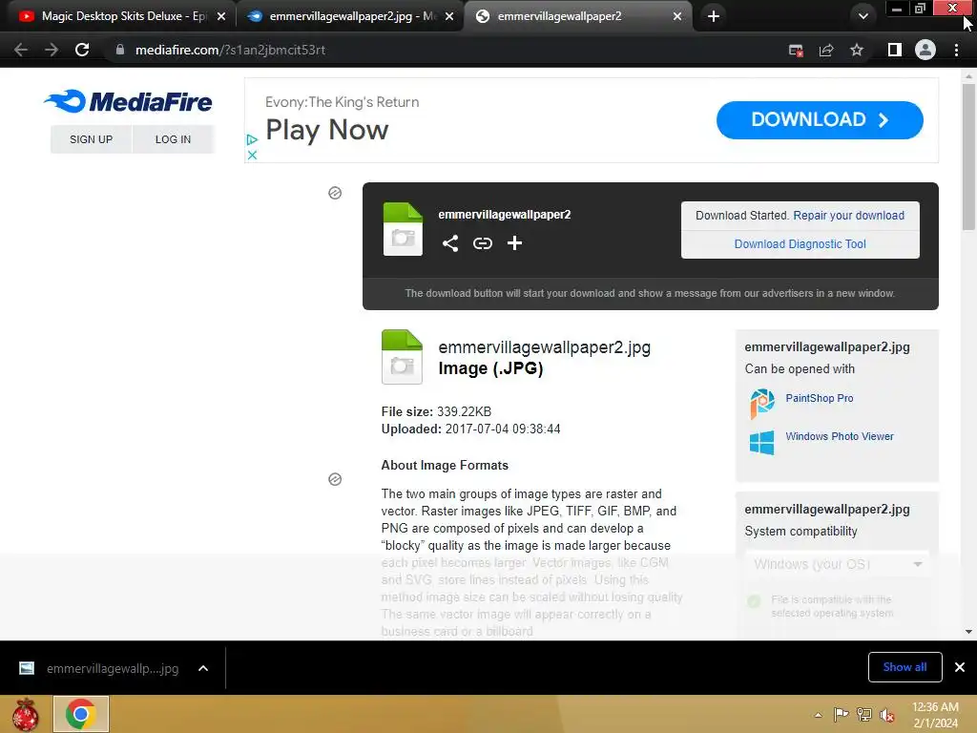The height and width of the screenshot is (733, 977).
Task: Click the 'System compatibility' label
Action: point(800,531)
